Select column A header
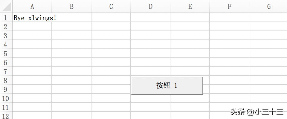Viewport: 287px width, 119px height. tap(32, 6)
